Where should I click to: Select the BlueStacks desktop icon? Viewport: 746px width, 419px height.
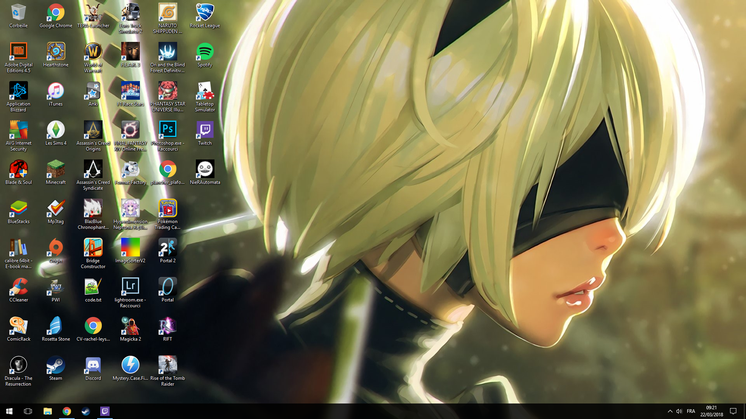click(x=18, y=212)
